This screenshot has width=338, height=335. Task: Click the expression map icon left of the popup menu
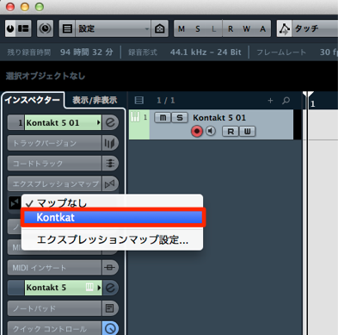pyautogui.click(x=15, y=203)
